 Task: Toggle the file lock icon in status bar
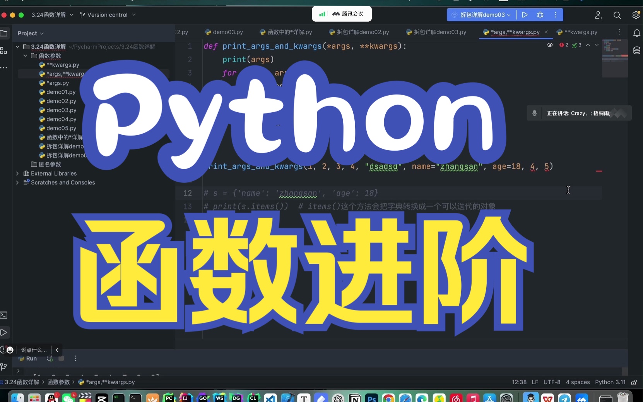(x=635, y=383)
